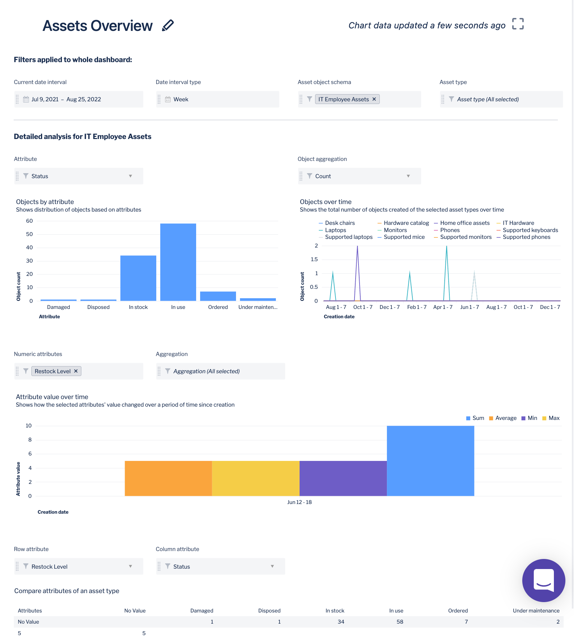Remove the Restock Level filter tag
574x638 pixels.
76,371
